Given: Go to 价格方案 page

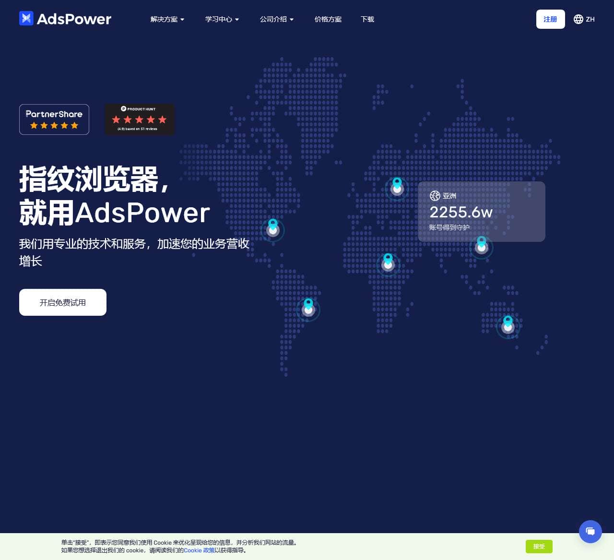Looking at the screenshot, I should [328, 19].
